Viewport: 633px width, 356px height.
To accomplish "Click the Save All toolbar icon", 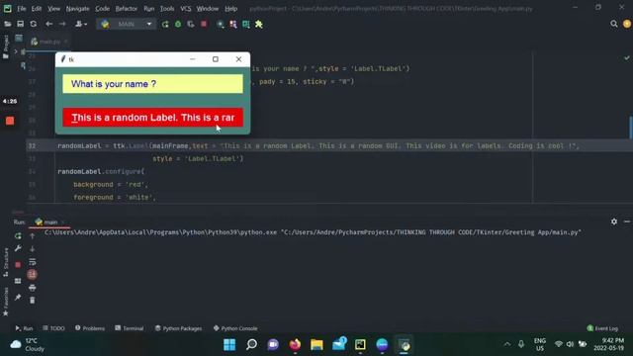I will 20,24.
